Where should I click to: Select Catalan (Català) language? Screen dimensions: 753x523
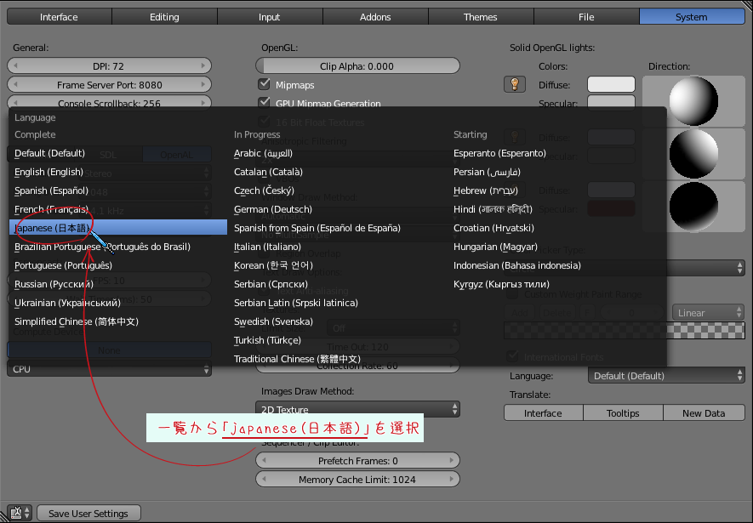[x=338, y=172]
